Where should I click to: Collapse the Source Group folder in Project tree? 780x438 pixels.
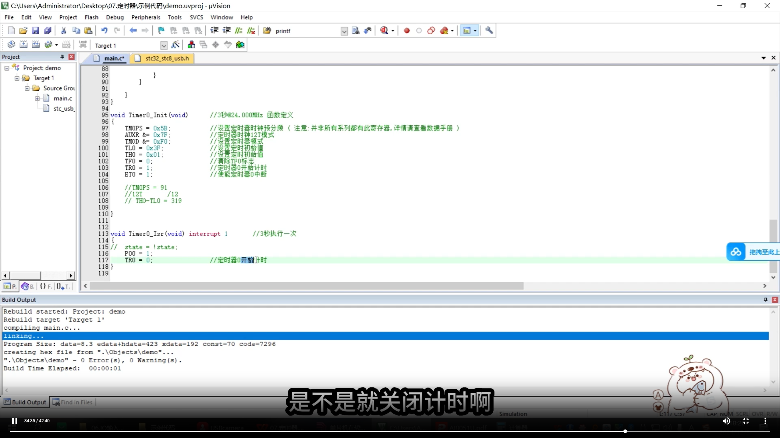tap(27, 88)
